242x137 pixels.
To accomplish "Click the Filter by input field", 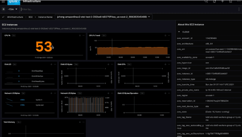I will coord(128,9).
